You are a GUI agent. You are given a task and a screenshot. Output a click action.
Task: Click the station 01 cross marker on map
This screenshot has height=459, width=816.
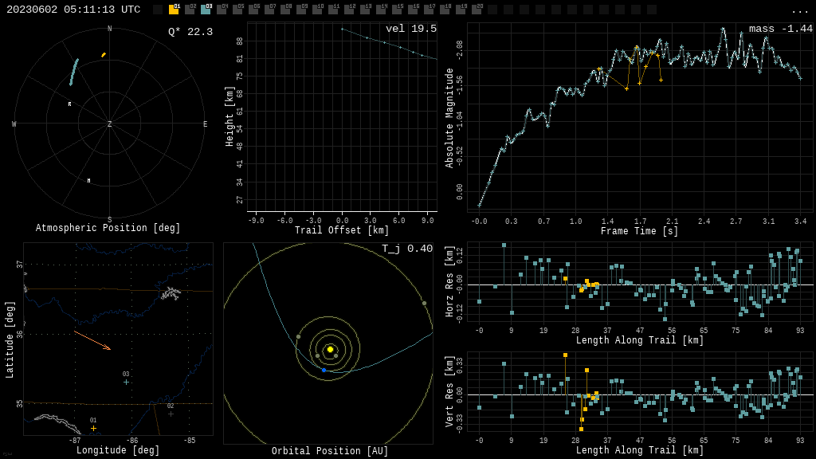(x=93, y=428)
